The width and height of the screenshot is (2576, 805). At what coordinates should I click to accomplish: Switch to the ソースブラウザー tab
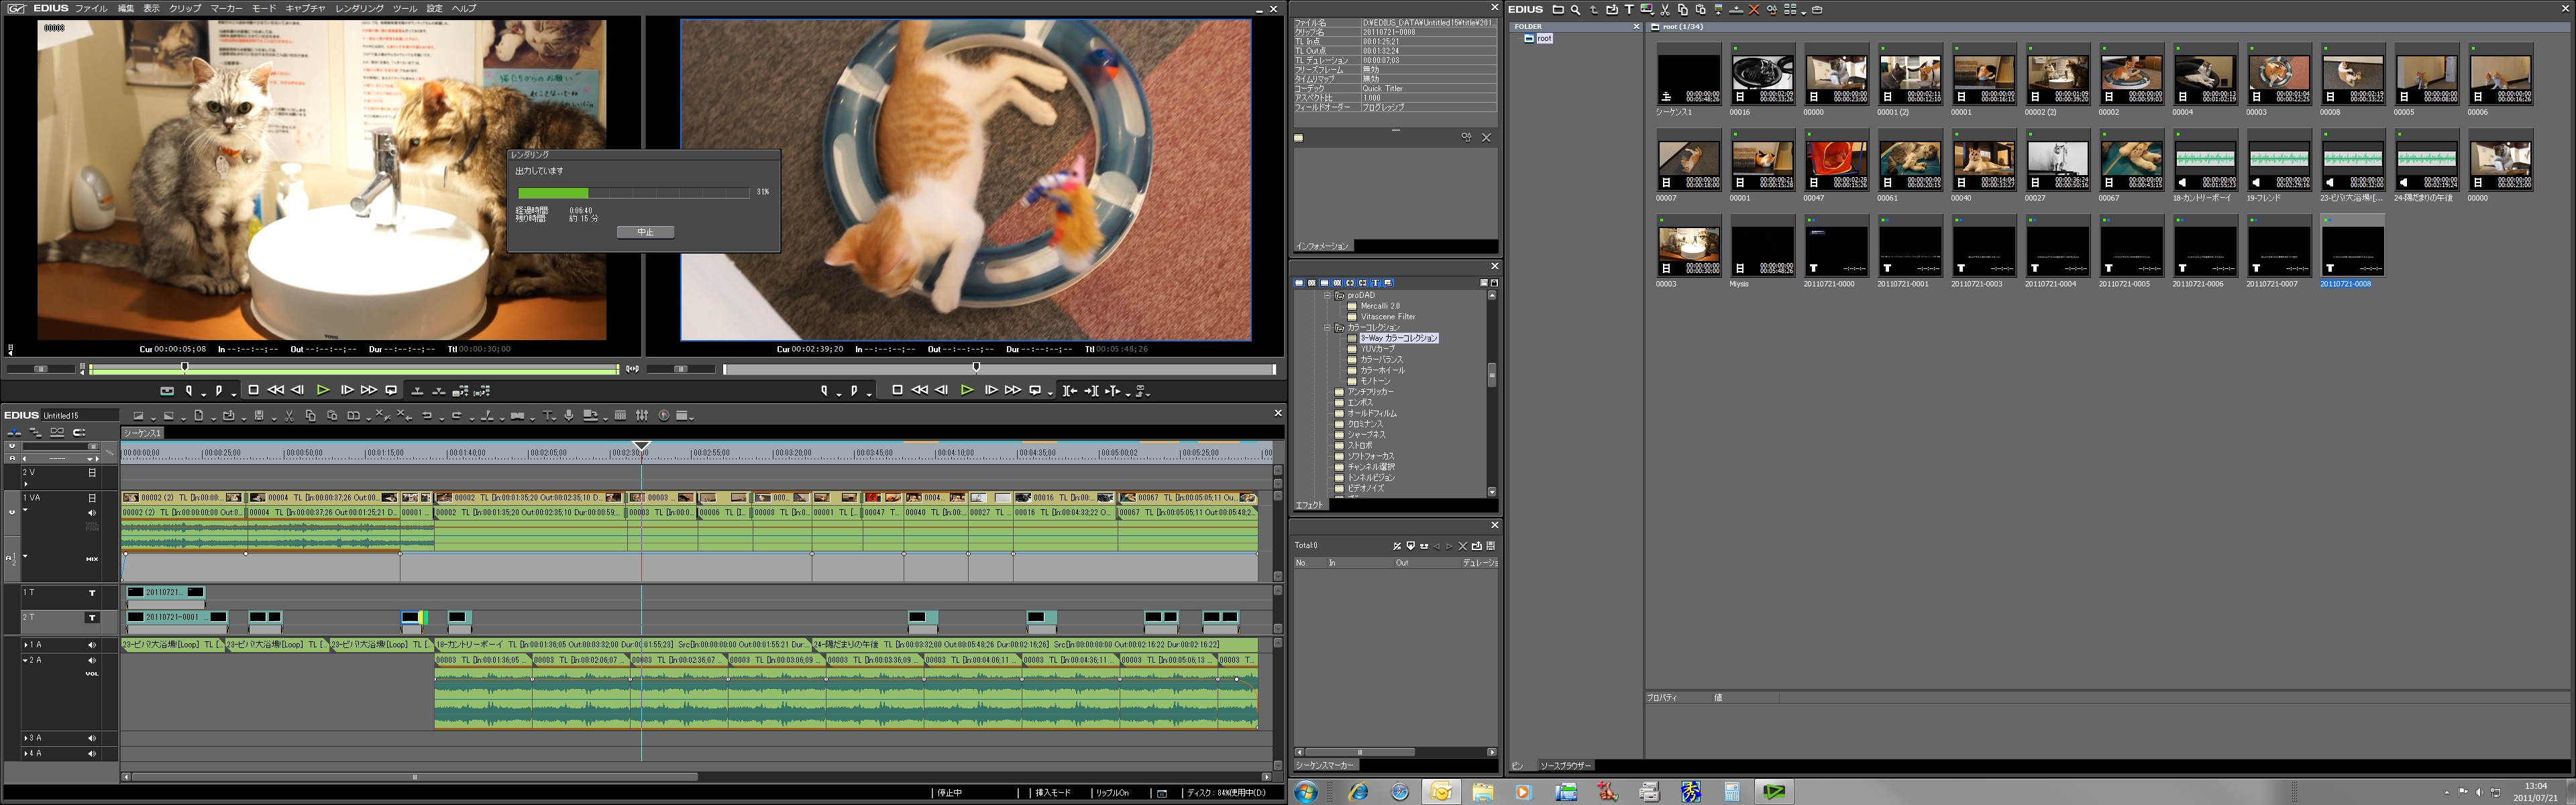tap(1565, 766)
